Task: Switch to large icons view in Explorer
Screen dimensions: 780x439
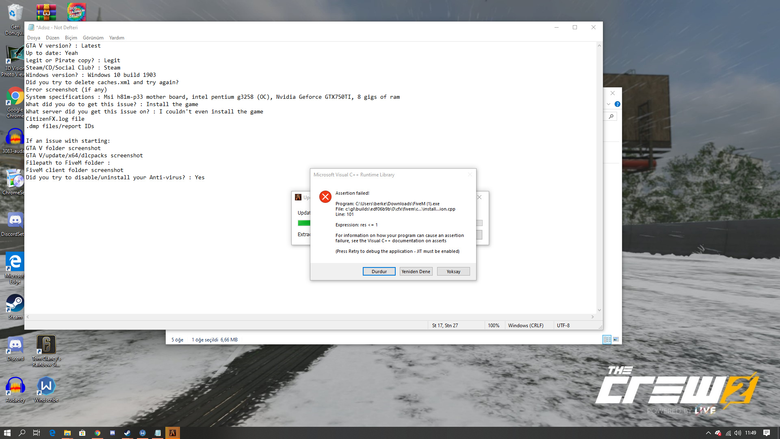Action: 616,339
